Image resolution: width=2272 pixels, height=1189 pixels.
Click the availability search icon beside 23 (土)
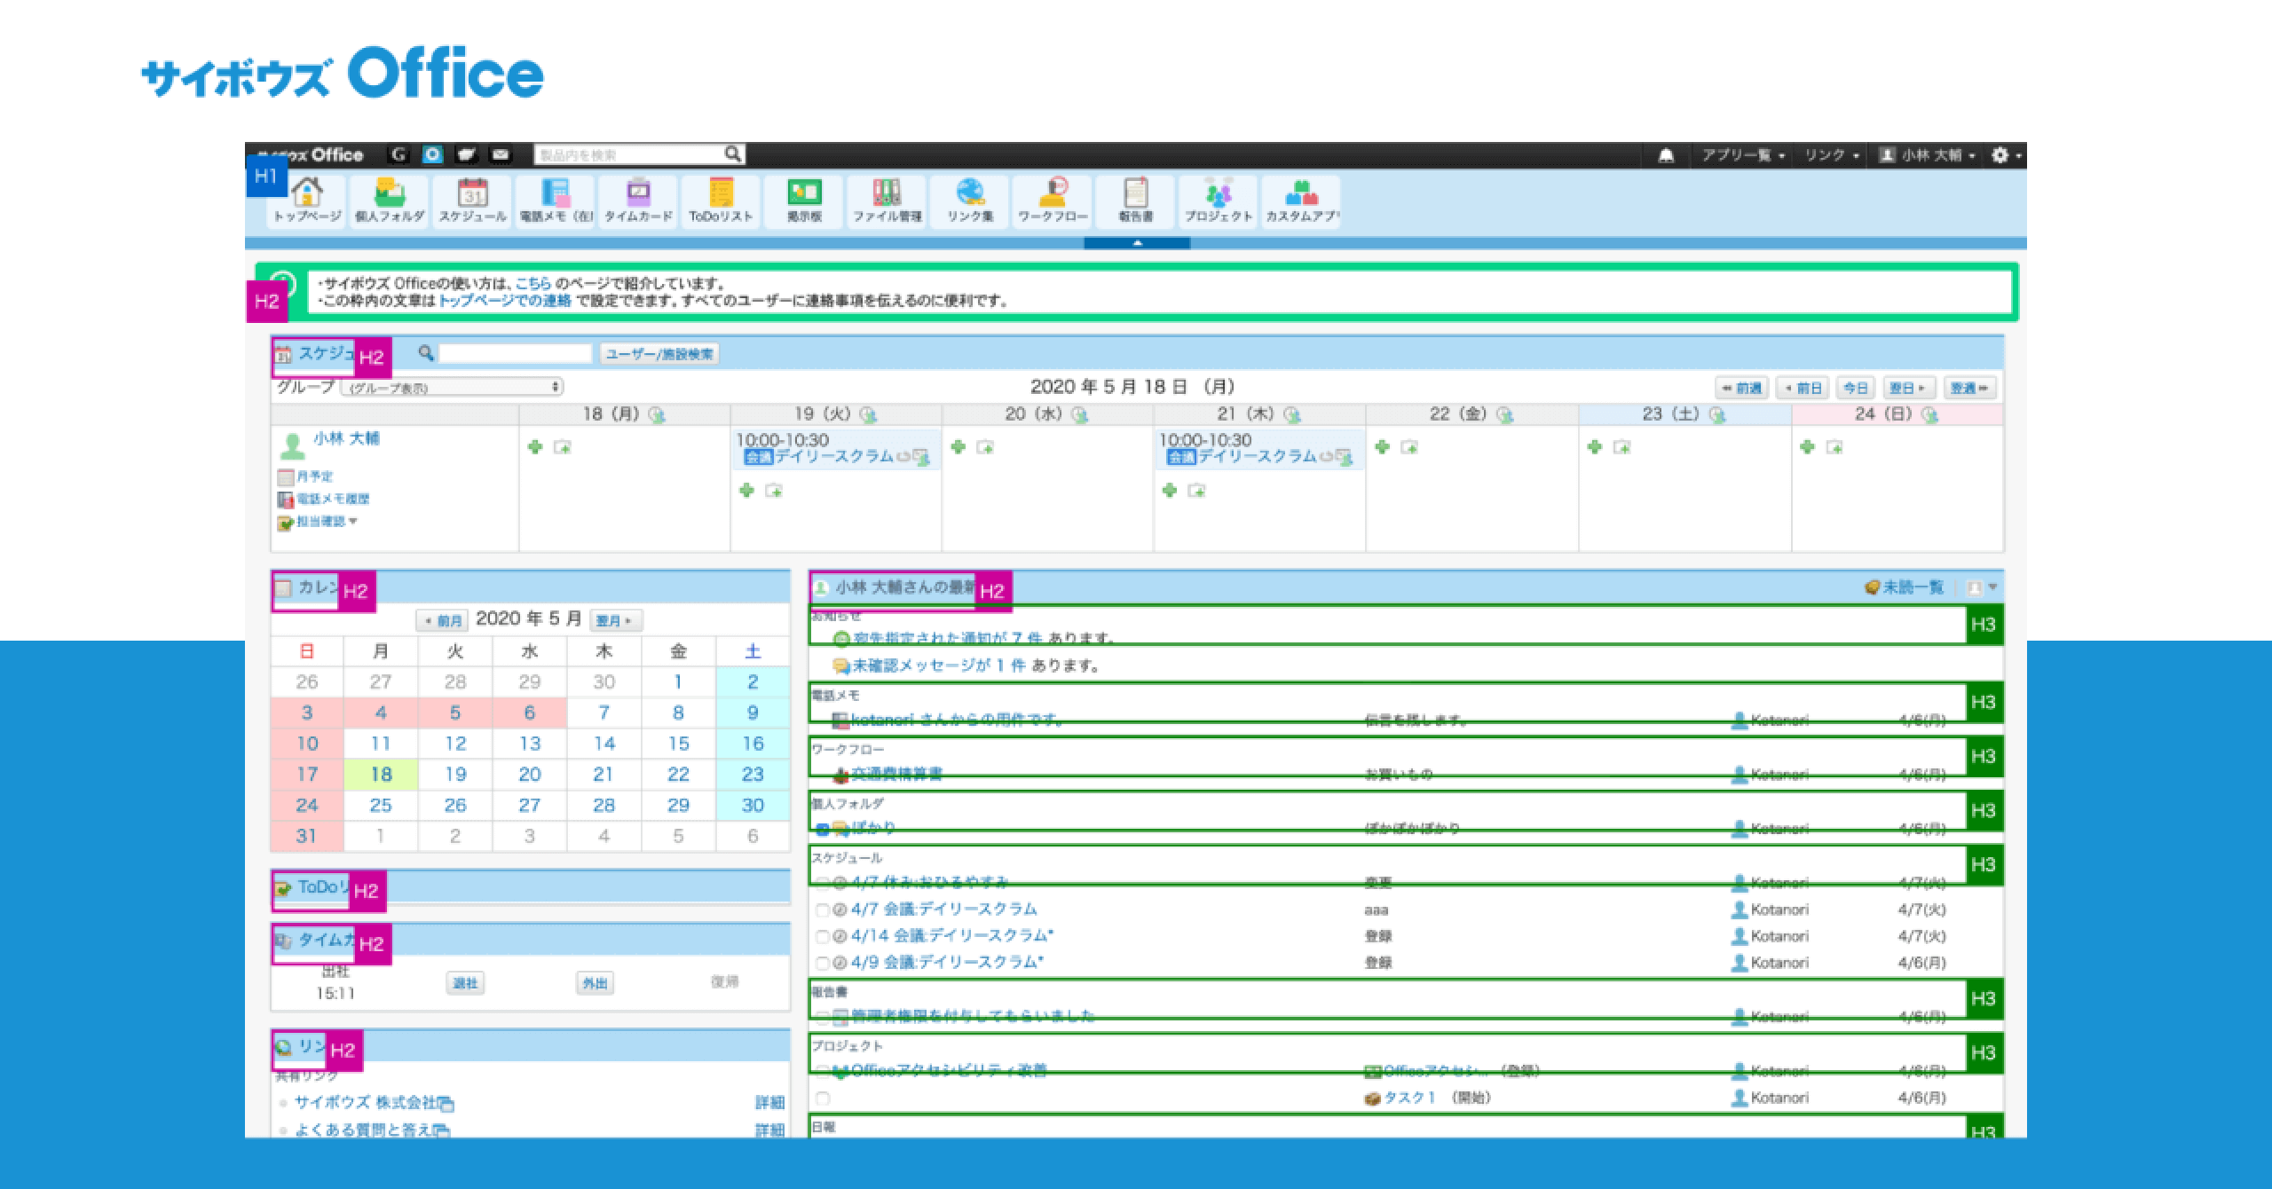pos(1717,414)
